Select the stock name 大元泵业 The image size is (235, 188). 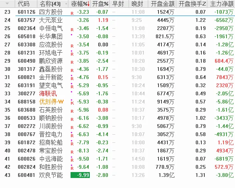pyautogui.click(x=51, y=20)
